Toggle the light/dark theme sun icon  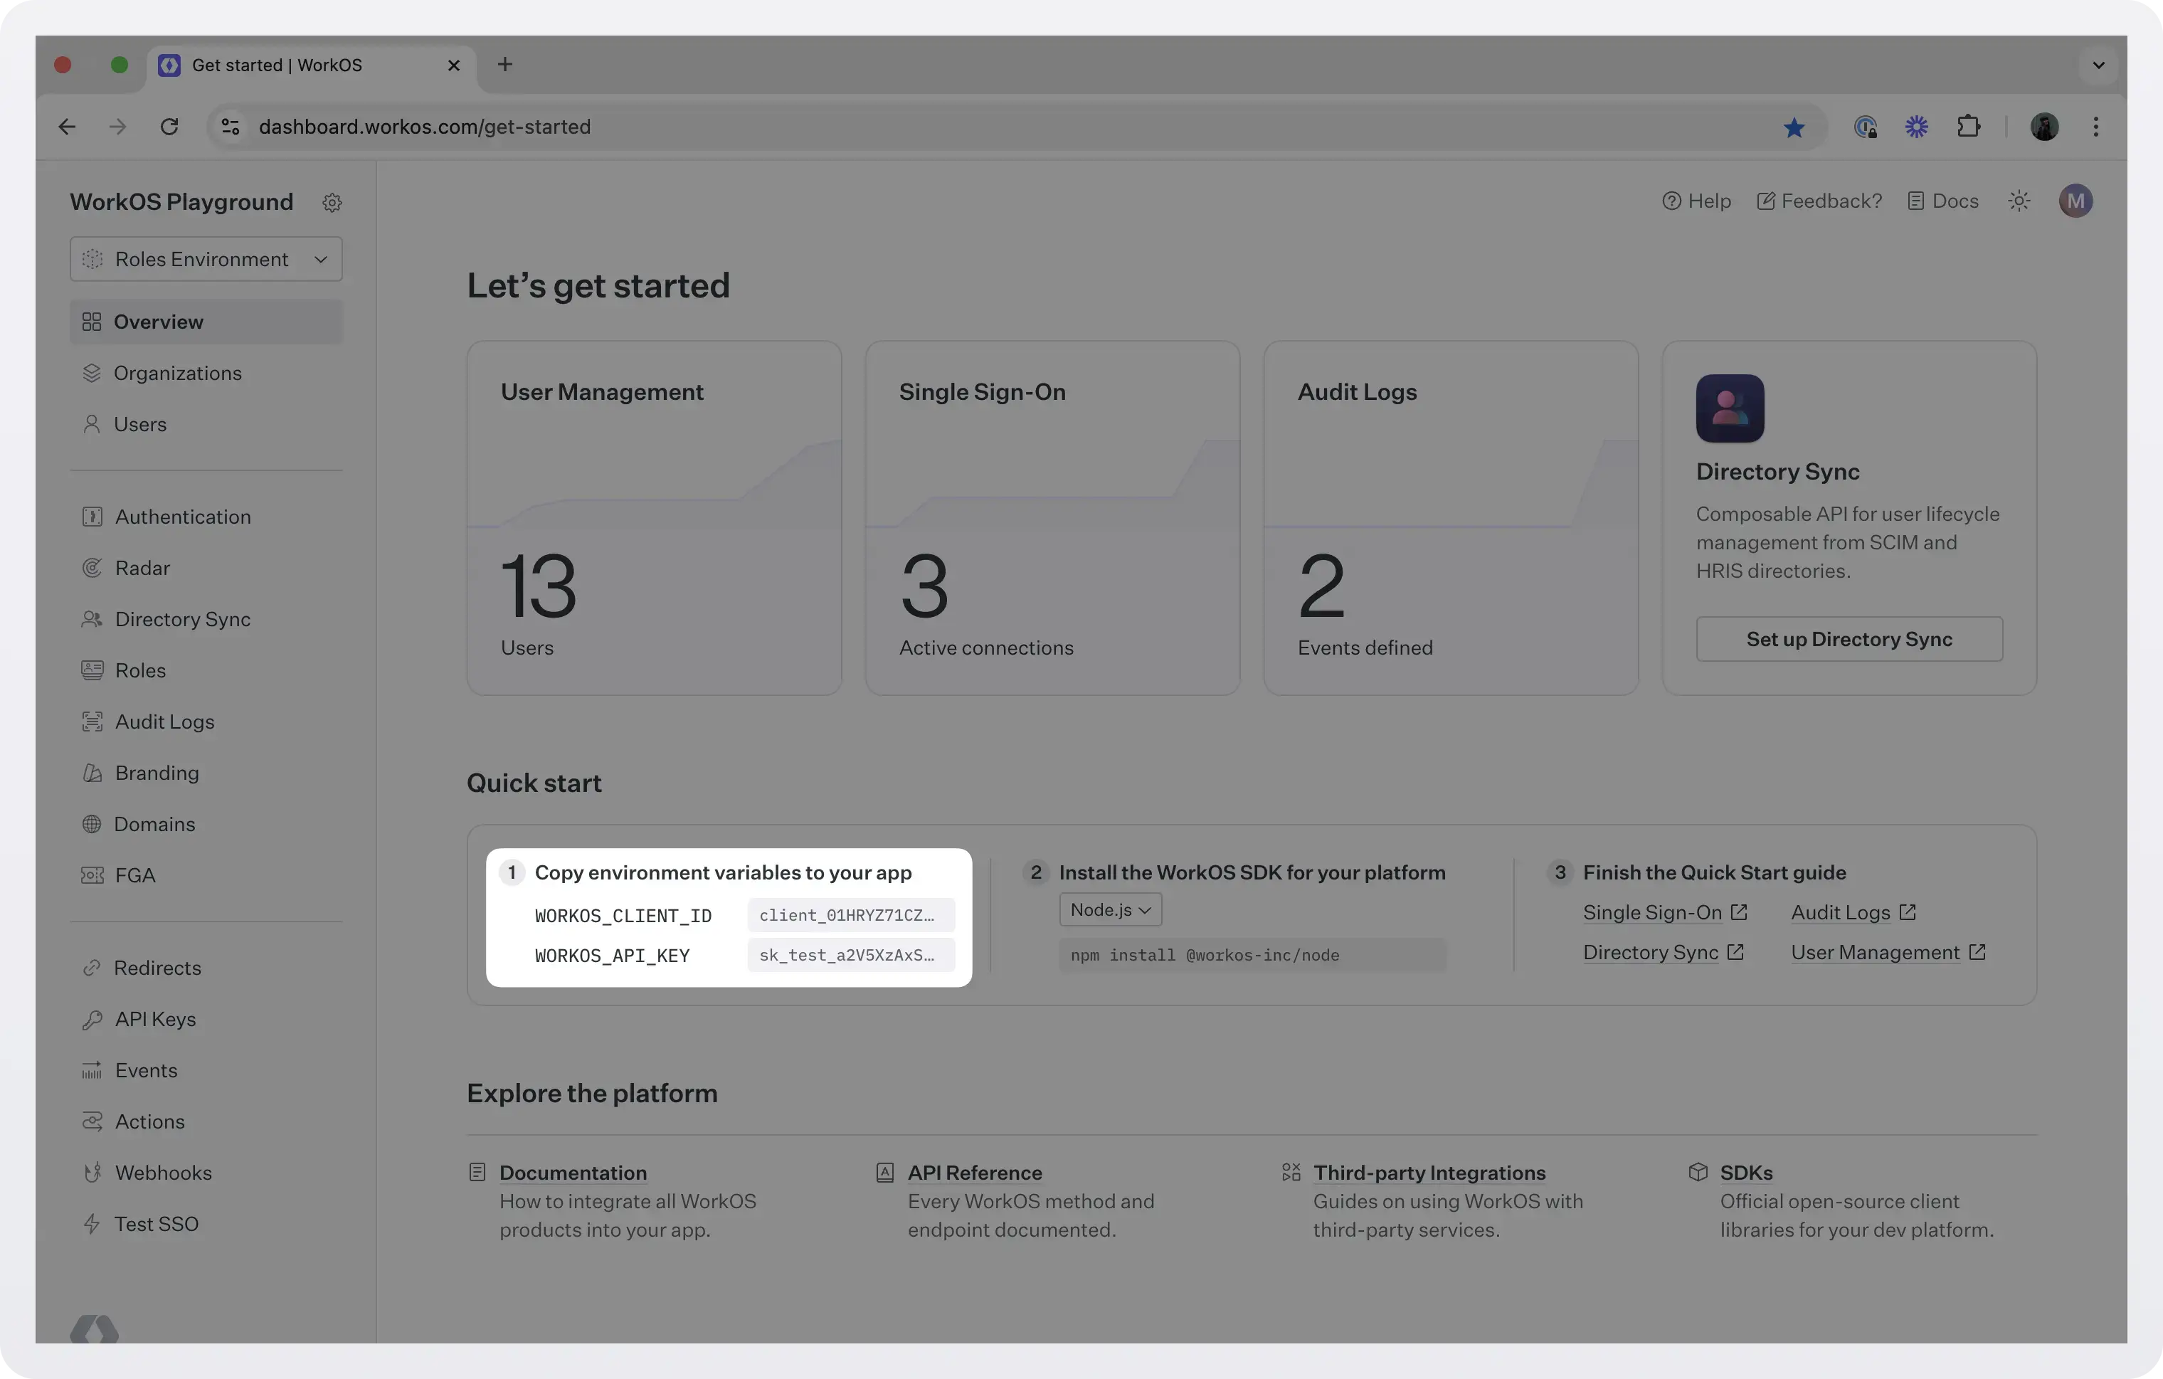pyautogui.click(x=2019, y=201)
